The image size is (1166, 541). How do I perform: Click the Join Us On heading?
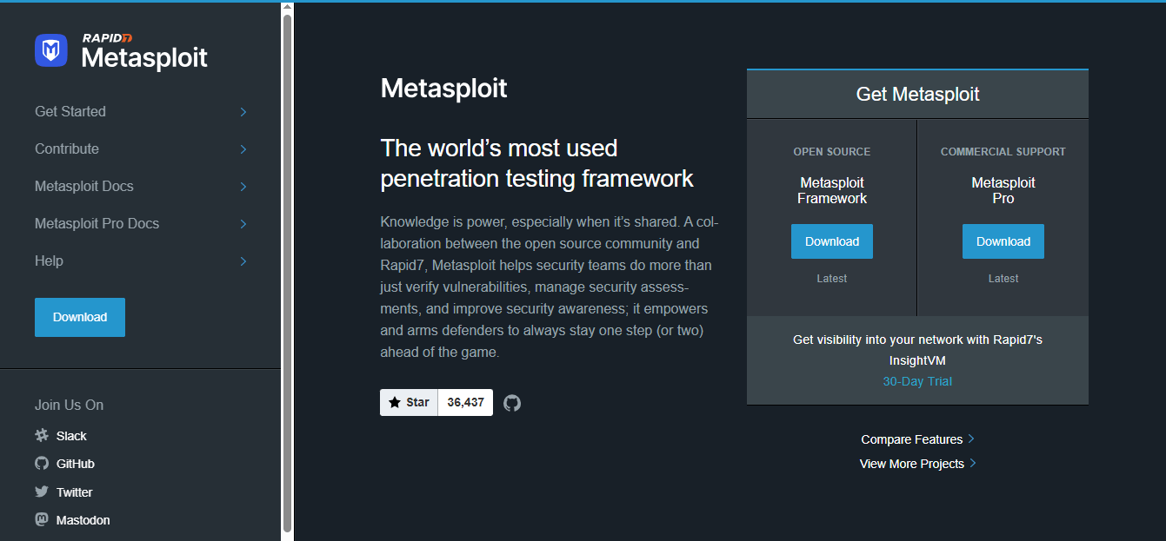click(69, 405)
